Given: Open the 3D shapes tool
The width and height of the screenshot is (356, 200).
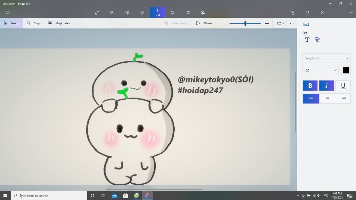Looking at the screenshot, I should point(127,12).
